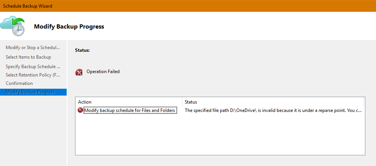376x166 pixels.
Task: Open the Modify or Stop a Schedule step
Action: tap(33, 48)
